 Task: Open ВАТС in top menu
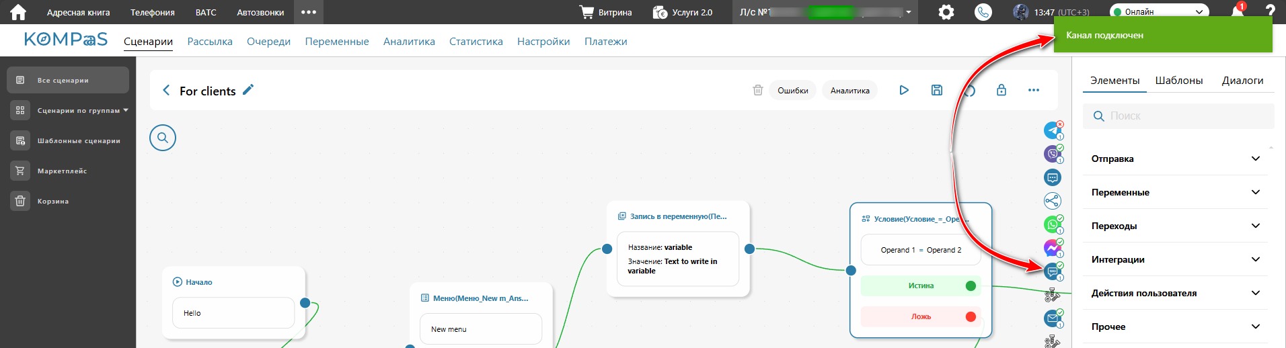tap(206, 12)
